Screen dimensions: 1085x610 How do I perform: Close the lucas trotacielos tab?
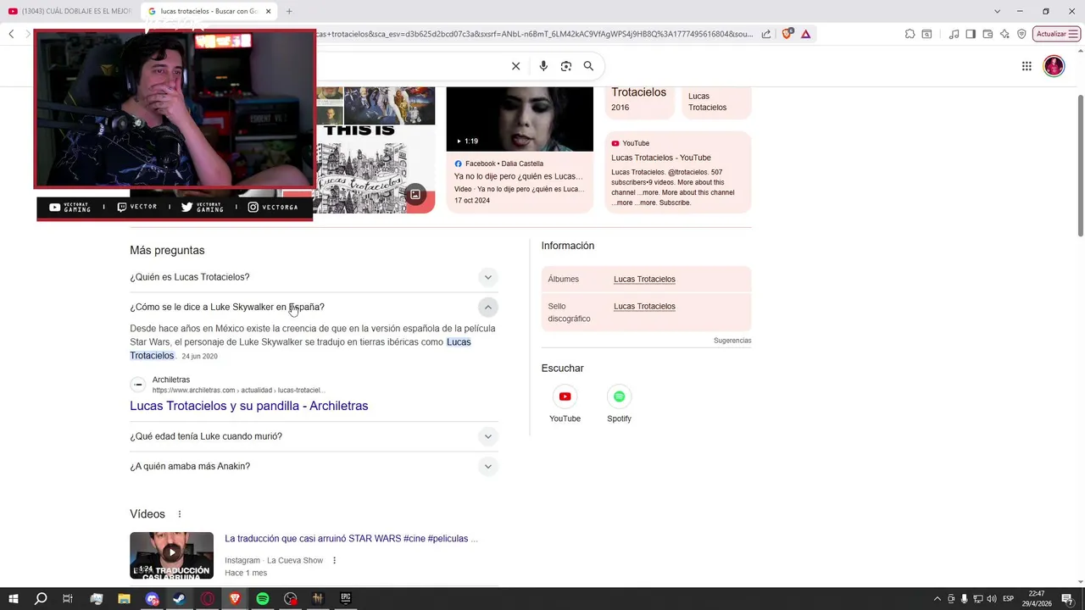[x=269, y=11]
